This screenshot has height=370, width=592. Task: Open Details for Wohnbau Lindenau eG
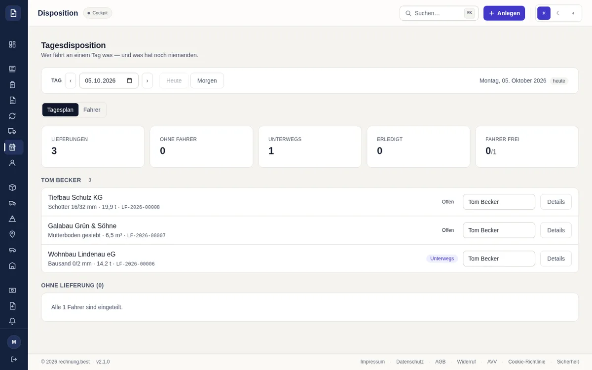click(556, 259)
